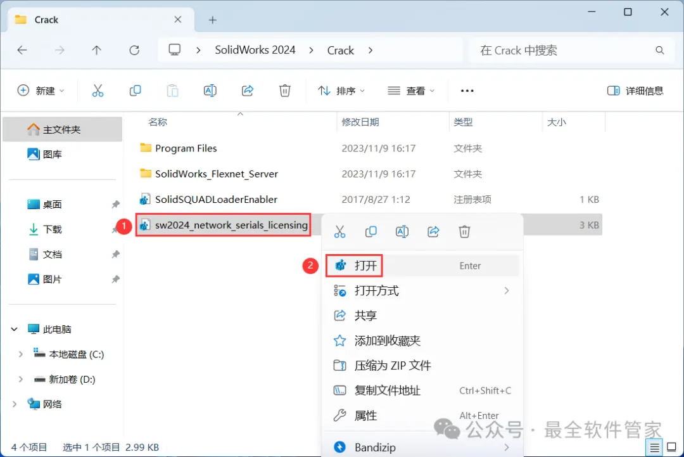Click the Copy icon in the toolbar
This screenshot has height=457, width=684.
(136, 91)
